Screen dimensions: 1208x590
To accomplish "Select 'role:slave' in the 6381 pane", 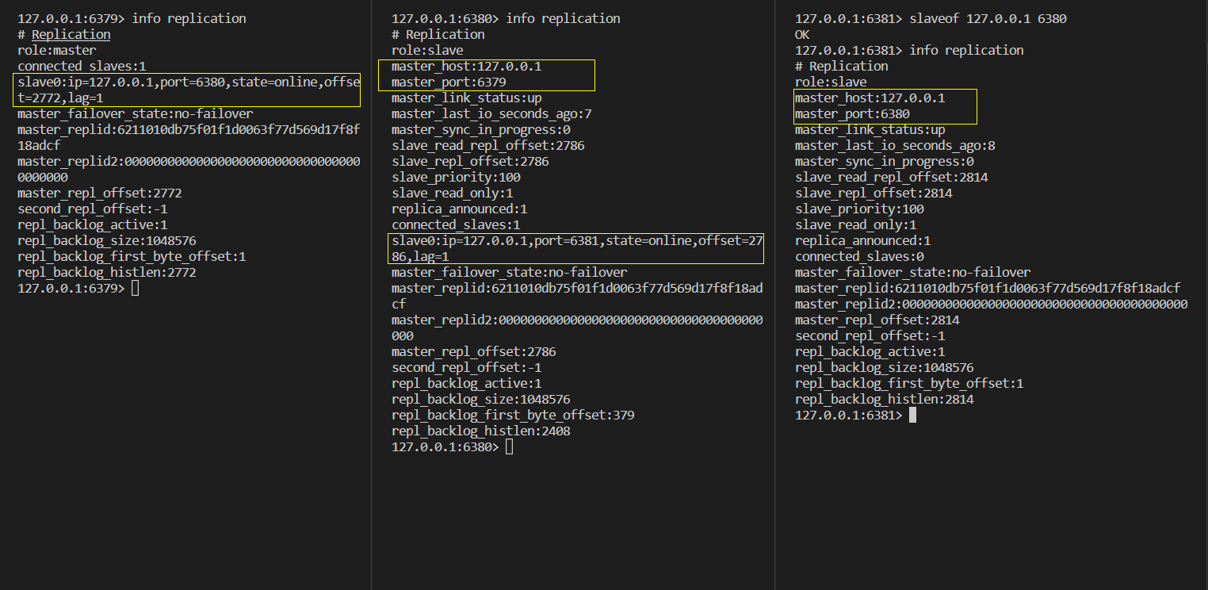I will pos(831,82).
